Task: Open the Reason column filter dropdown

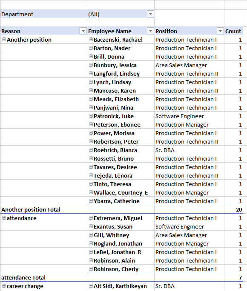Action: [83, 31]
